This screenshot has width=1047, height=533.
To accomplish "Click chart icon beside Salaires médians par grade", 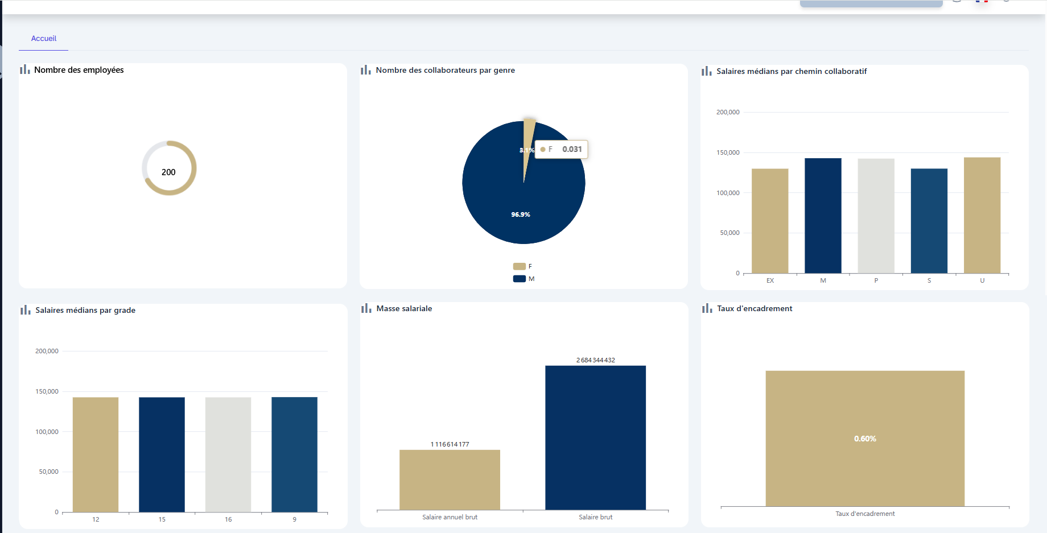I will point(26,310).
